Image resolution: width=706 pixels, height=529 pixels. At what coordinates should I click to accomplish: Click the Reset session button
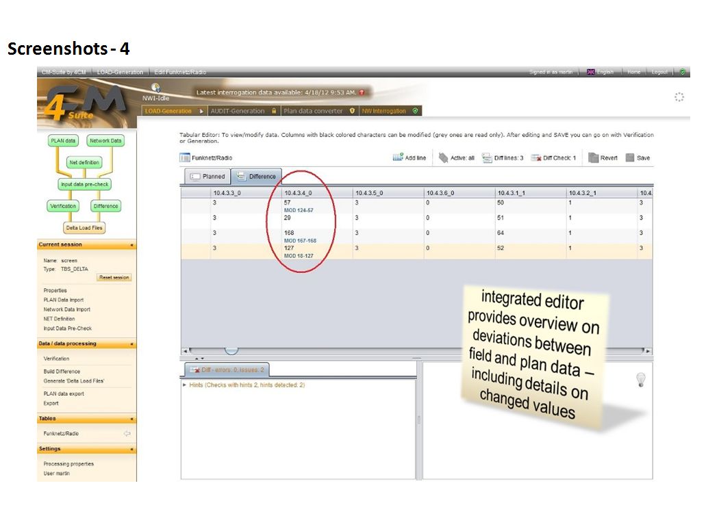click(x=114, y=278)
